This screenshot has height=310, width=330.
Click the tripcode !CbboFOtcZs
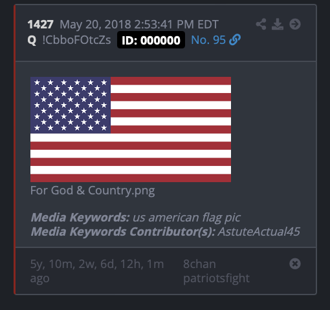click(x=76, y=40)
